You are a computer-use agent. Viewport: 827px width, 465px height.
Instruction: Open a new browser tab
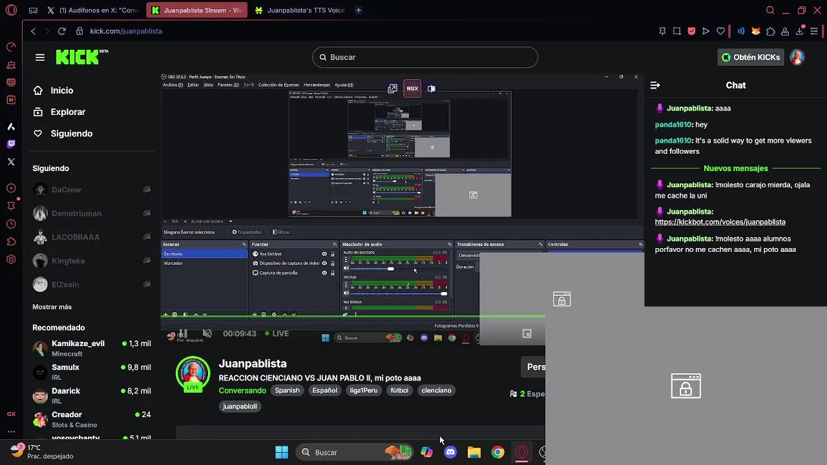pyautogui.click(x=359, y=10)
